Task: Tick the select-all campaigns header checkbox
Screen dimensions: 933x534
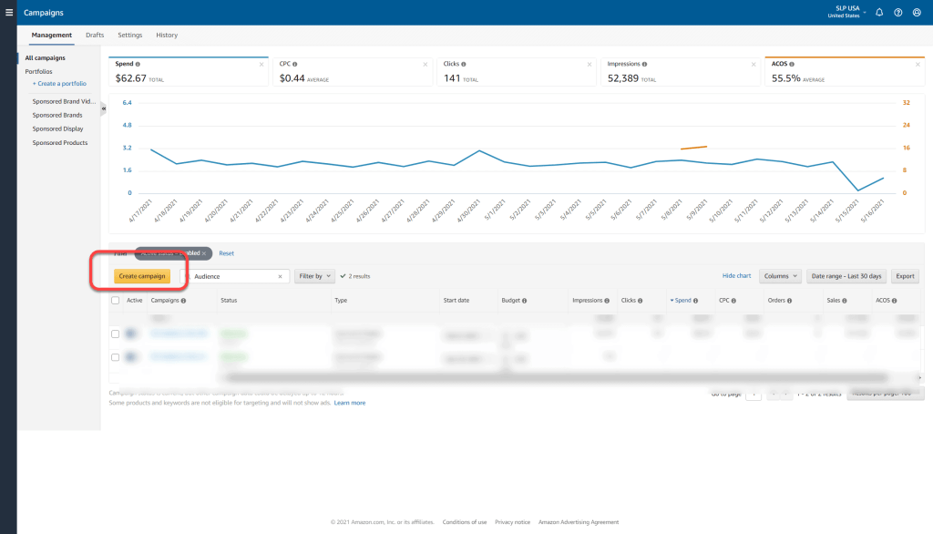Action: pos(115,300)
